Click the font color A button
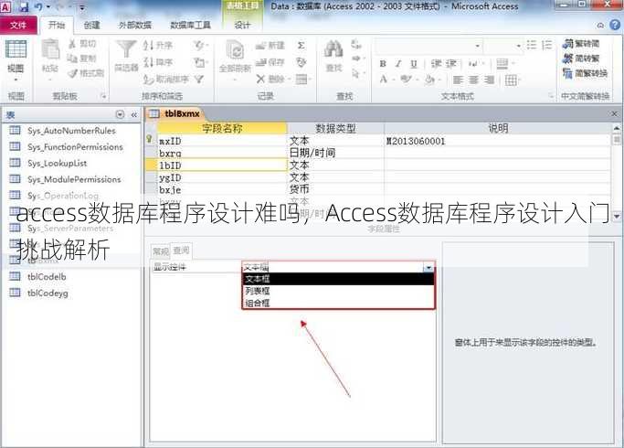Screen dimensions: 624x448 (383, 80)
